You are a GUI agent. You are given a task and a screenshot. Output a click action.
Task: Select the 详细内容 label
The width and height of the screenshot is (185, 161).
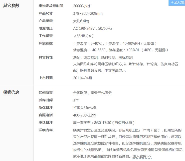46,130
